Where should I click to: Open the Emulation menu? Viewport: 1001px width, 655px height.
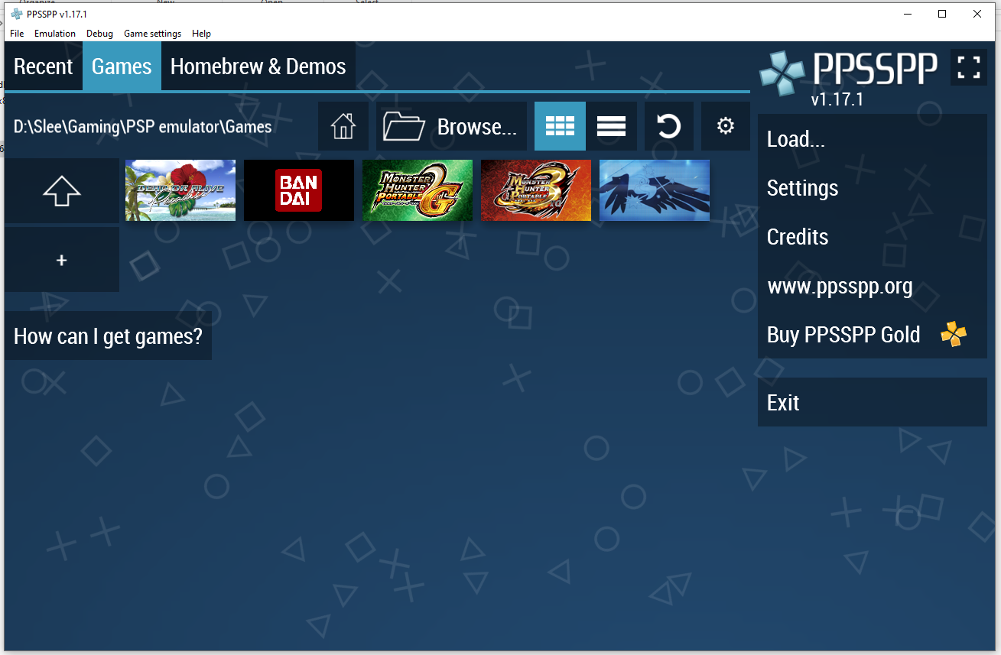pos(55,34)
